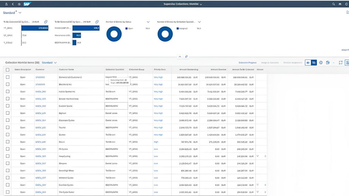Click the alert icon in the last table row
349x196 pixels.
point(258,192)
